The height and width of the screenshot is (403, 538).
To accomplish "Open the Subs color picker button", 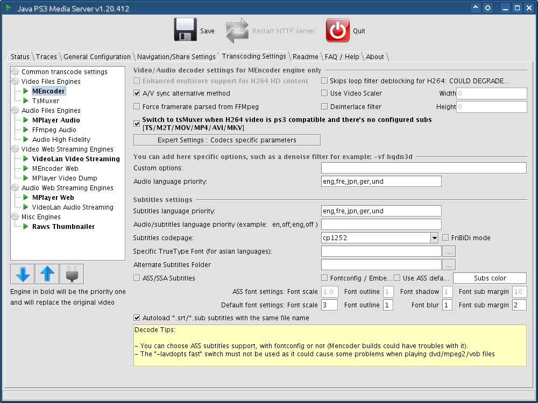I will point(490,278).
